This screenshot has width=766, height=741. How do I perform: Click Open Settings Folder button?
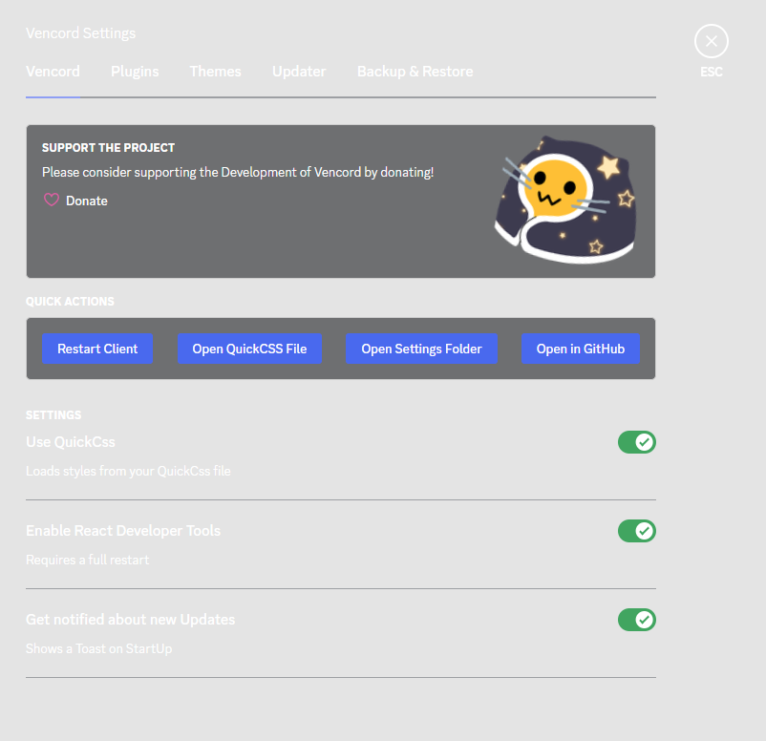[x=421, y=349]
